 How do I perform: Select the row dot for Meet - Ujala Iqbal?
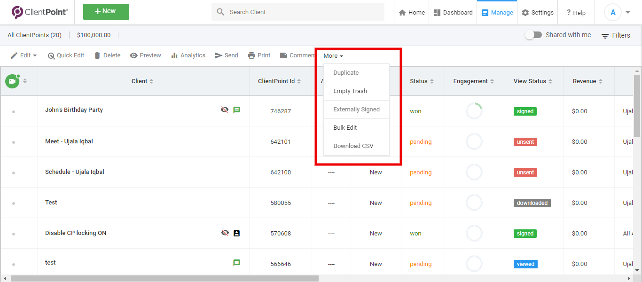[14, 142]
